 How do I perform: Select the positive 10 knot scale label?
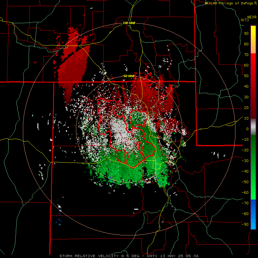246,118
